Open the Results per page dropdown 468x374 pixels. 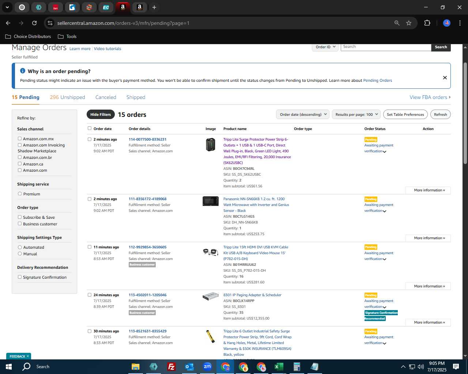tap(356, 114)
